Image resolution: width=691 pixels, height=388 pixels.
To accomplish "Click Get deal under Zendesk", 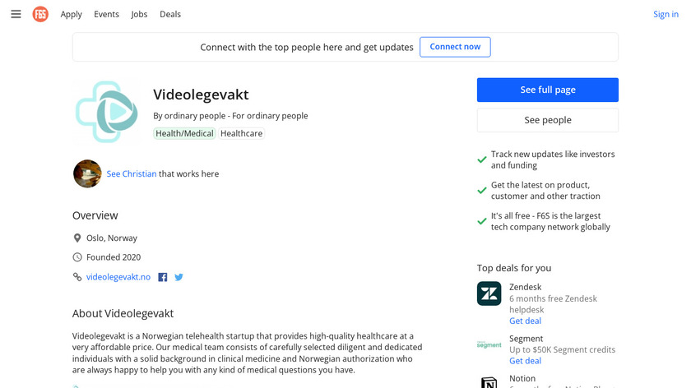I will coord(526,321).
